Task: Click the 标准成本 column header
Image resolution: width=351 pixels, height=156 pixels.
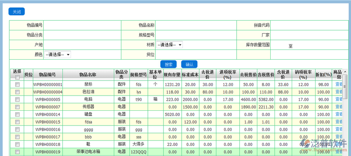Action: tap(190, 74)
